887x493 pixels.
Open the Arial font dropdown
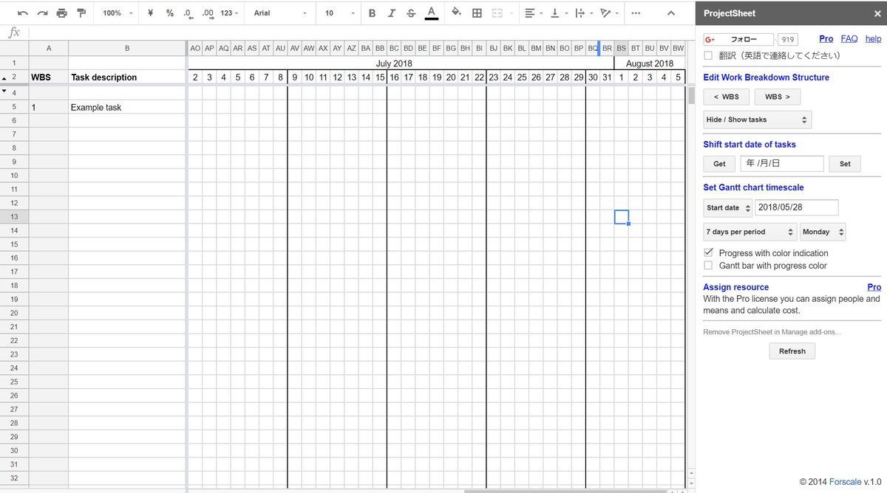pyautogui.click(x=280, y=13)
